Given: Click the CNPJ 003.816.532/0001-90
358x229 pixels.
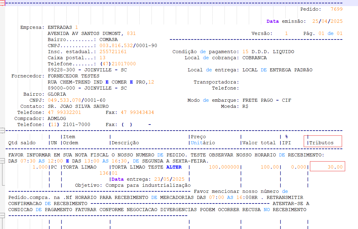Looking at the screenshot, I should click(x=128, y=46).
